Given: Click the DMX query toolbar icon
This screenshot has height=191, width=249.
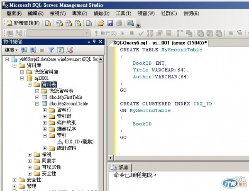Looking at the screenshot, I should [x=68, y=23].
